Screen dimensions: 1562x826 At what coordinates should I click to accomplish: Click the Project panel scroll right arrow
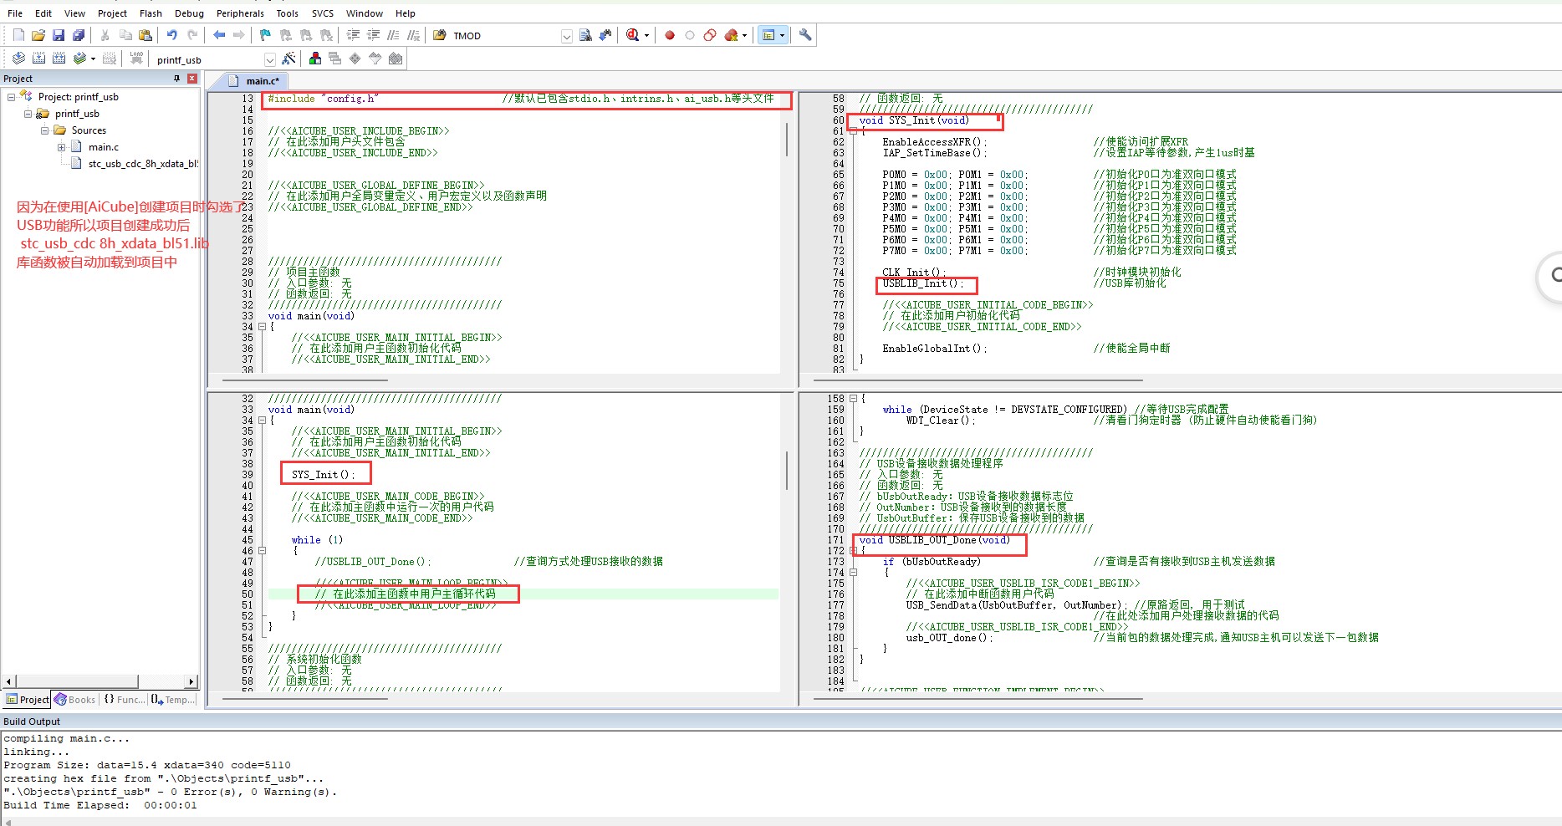pos(191,681)
